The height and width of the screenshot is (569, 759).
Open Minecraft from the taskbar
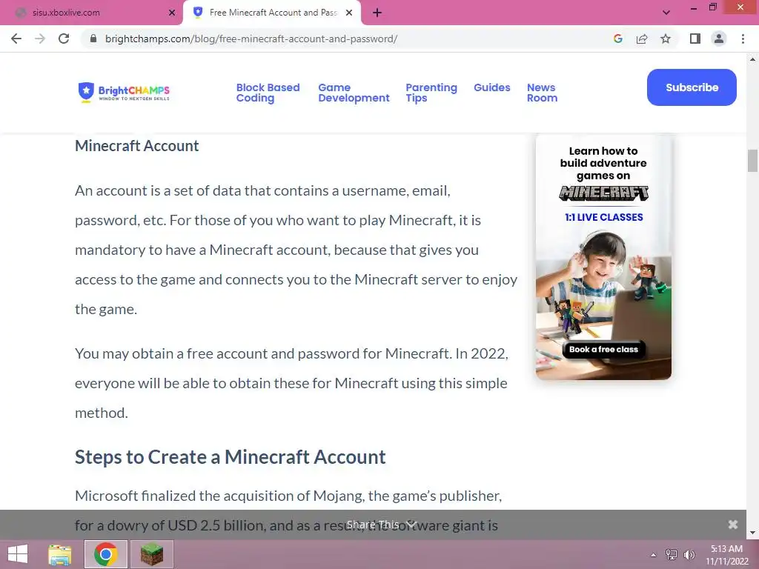click(x=152, y=554)
